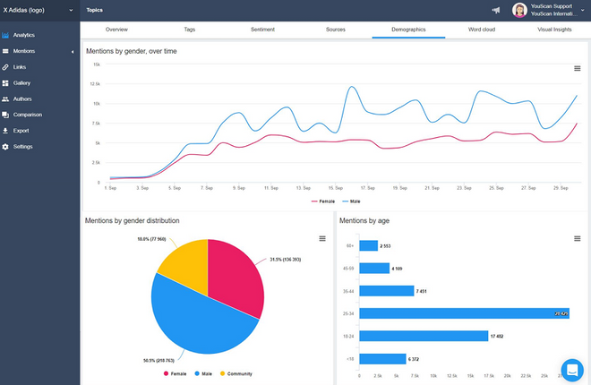Image resolution: width=591 pixels, height=385 pixels.
Task: Open the Mentions by age chart menu
Action: click(x=577, y=238)
